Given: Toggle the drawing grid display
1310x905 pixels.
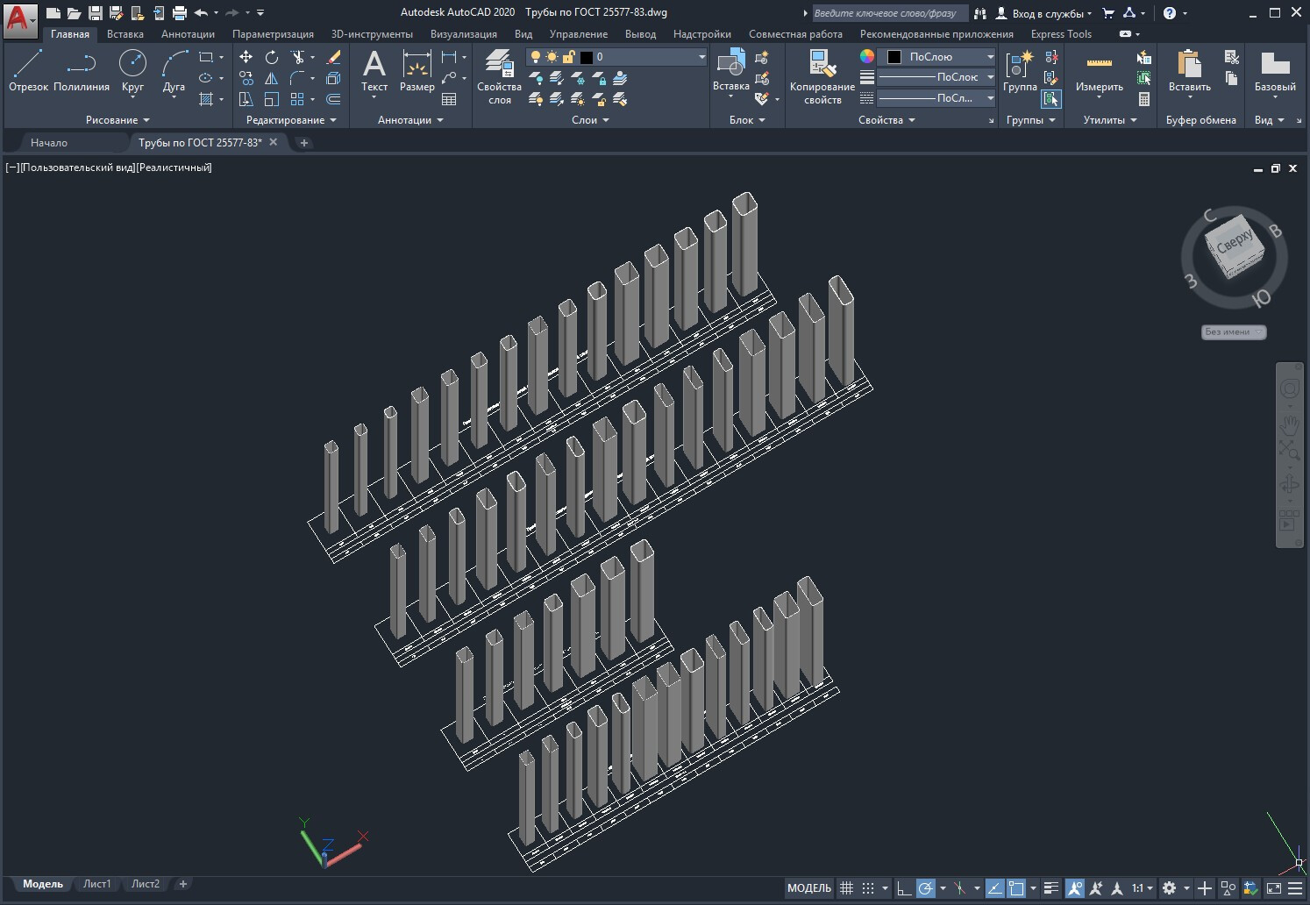Looking at the screenshot, I should coord(846,888).
